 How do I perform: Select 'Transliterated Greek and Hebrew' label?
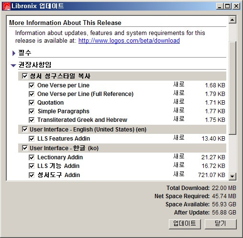click(x=82, y=120)
